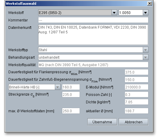
Task: Click the Dichte 7.85 field
Action: pyautogui.click(x=137, y=102)
